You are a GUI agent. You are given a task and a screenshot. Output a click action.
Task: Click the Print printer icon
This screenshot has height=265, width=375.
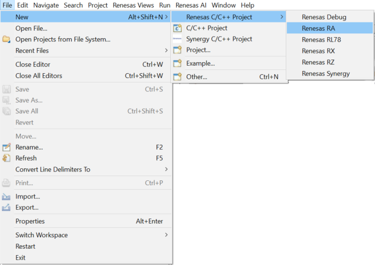(6, 183)
